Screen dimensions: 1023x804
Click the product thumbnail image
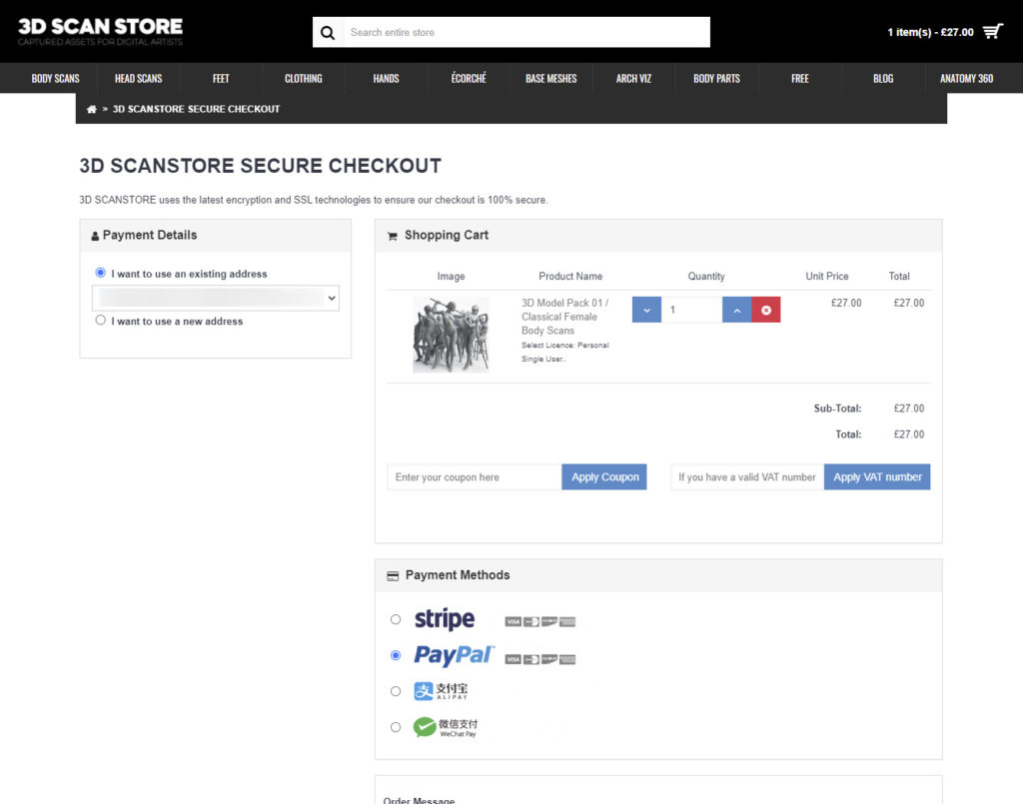pos(451,335)
